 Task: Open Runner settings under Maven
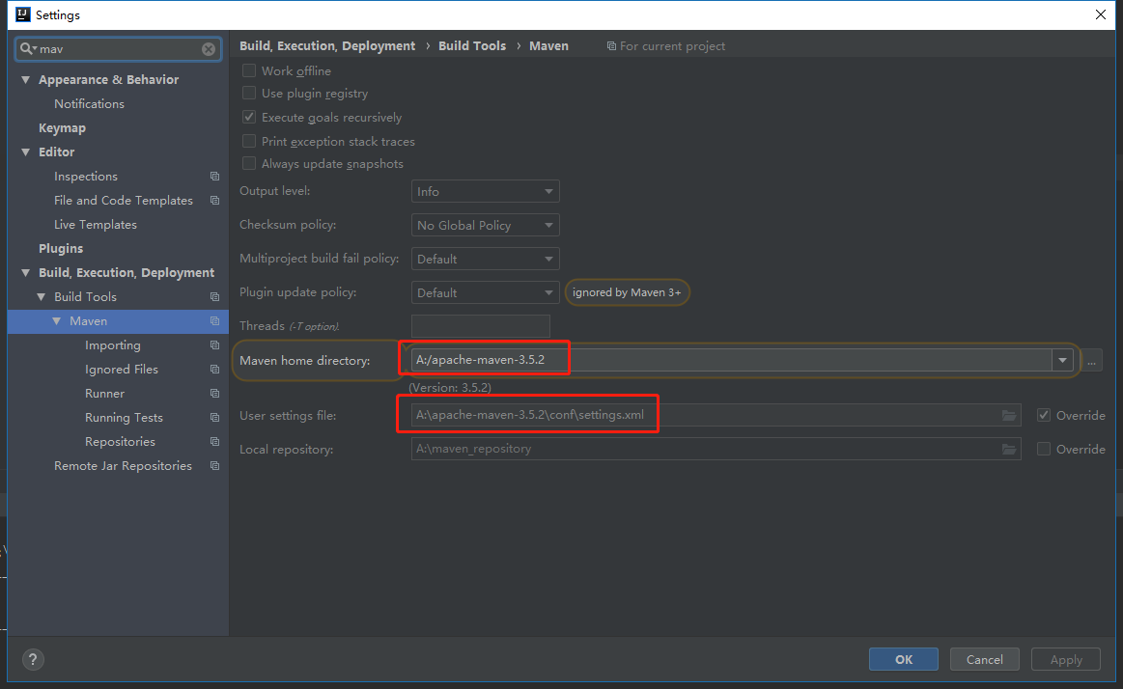point(104,394)
